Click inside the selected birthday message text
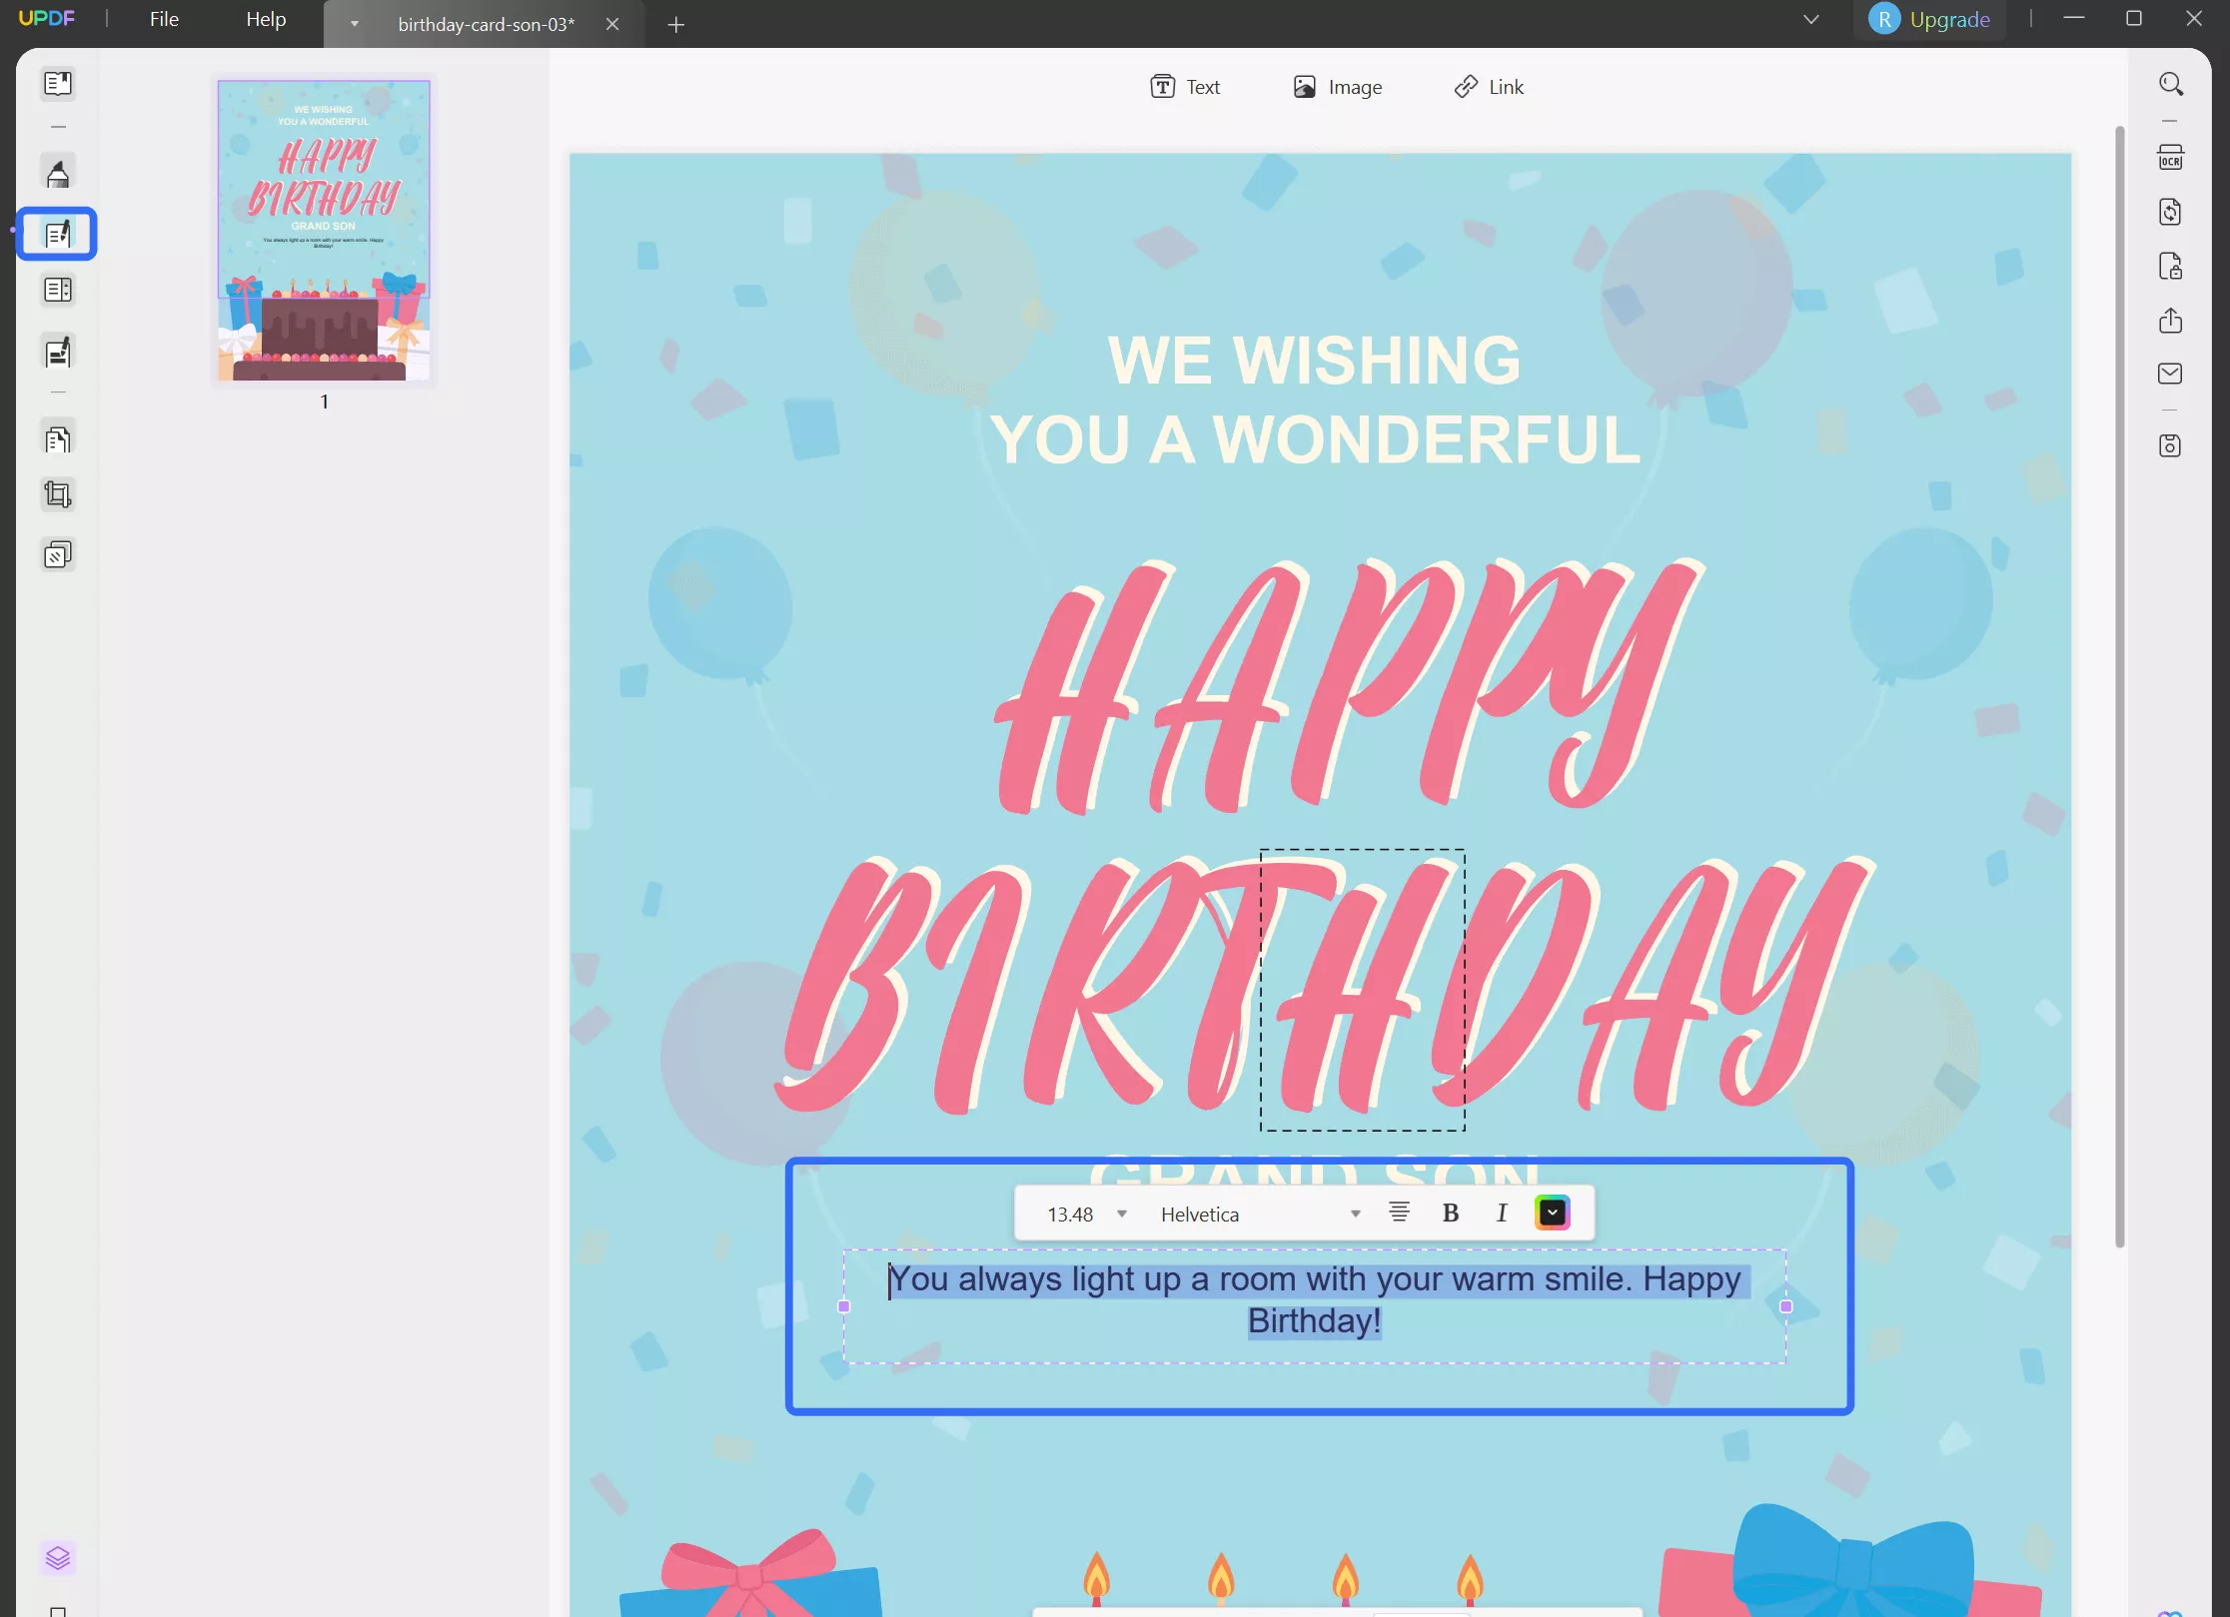The height and width of the screenshot is (1617, 2230). point(1315,1299)
